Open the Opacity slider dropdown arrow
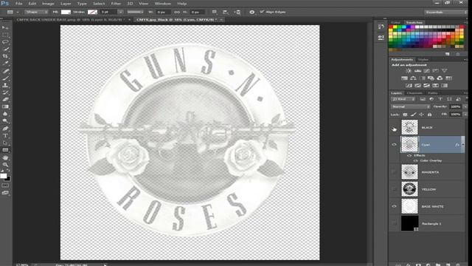Image resolution: width=472 pixels, height=266 pixels. 465,106
